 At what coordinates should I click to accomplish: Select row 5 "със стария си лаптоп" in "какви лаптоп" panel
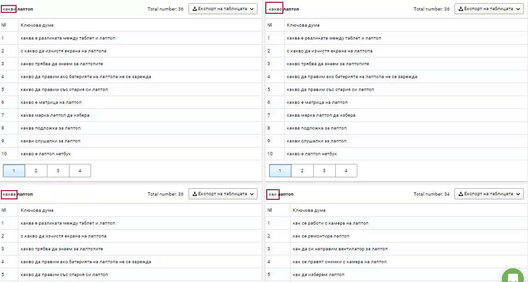131,90
